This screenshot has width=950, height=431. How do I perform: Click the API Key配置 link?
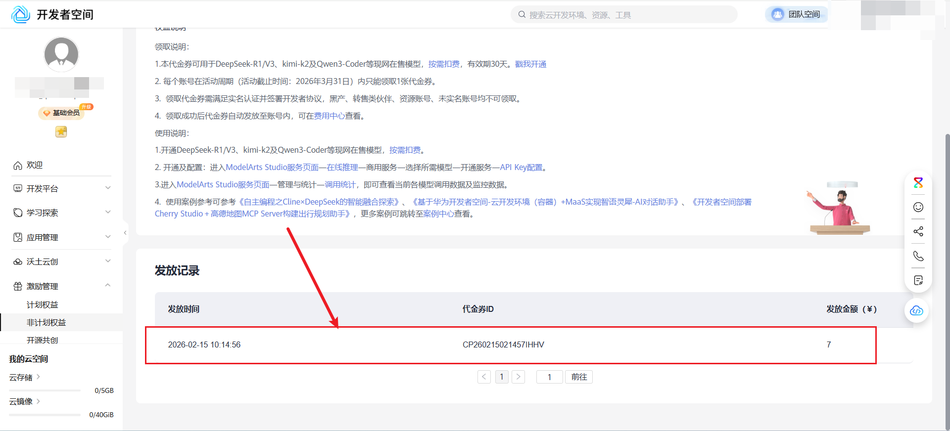pos(521,168)
